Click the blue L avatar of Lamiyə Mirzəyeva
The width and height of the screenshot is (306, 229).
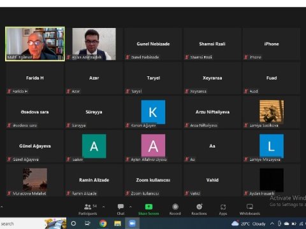[272, 146]
